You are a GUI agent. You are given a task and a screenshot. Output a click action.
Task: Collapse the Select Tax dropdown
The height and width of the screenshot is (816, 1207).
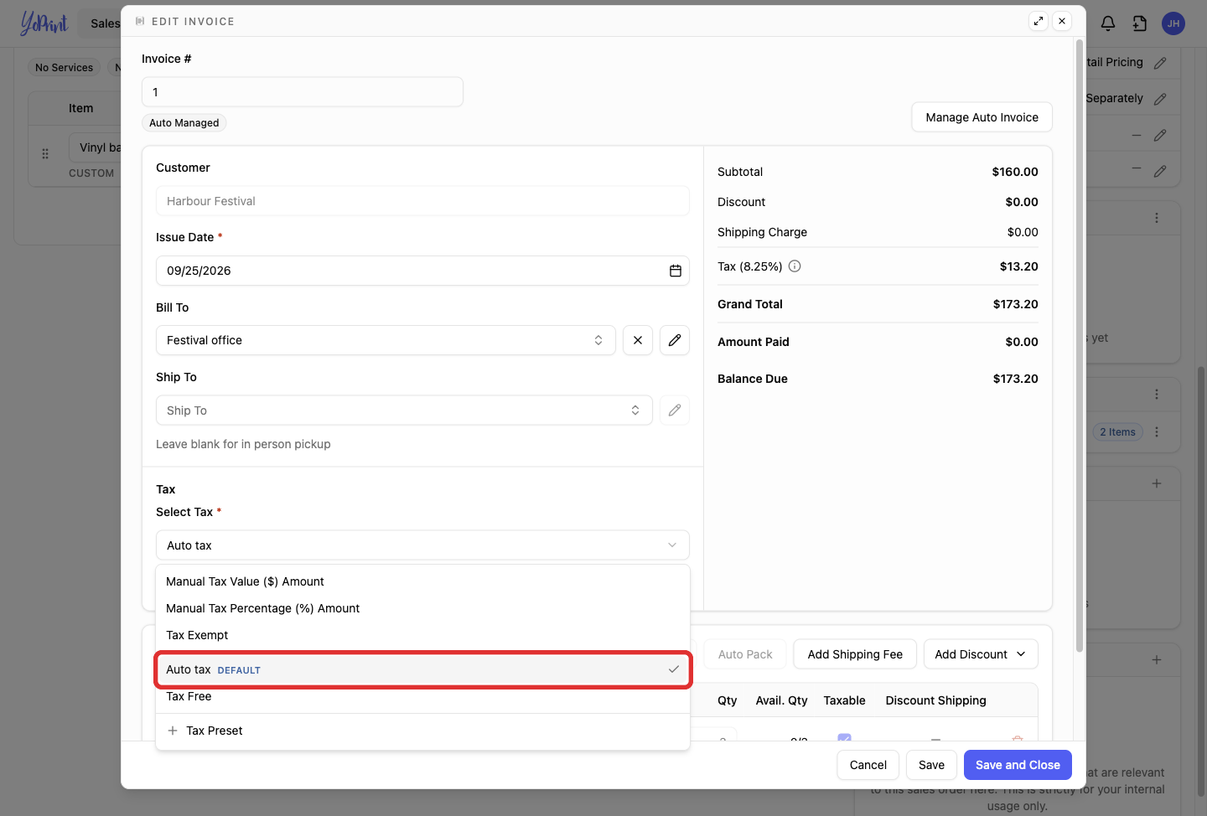point(422,545)
